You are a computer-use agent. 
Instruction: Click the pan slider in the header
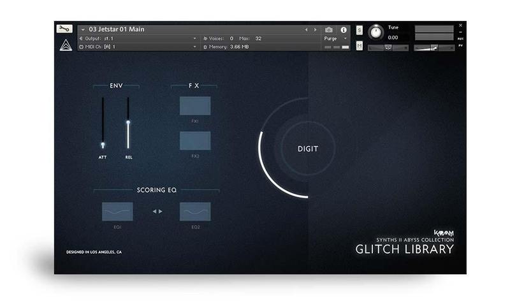point(388,48)
